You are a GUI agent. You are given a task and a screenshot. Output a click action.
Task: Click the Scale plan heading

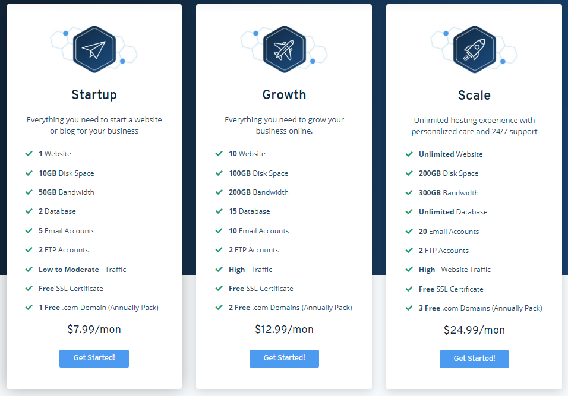click(x=475, y=95)
